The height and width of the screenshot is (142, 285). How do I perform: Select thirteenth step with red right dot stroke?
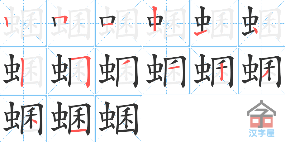point(23,119)
